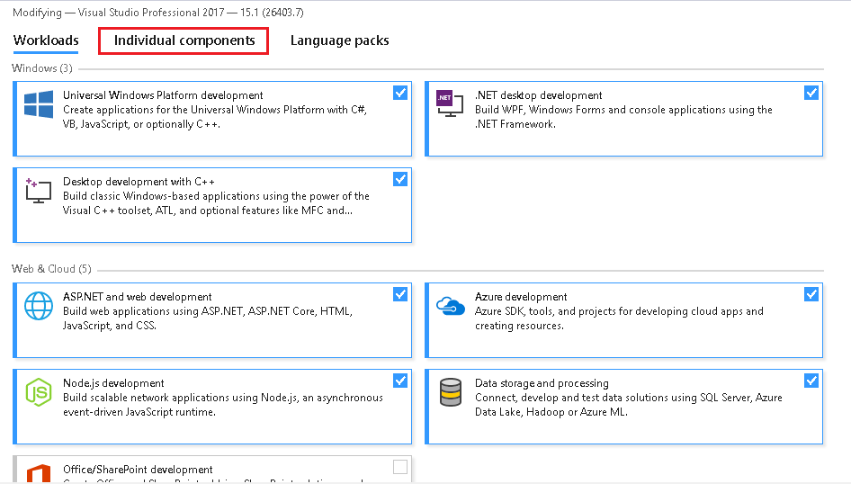This screenshot has height=484, width=851.
Task: Select 'Azure development' title text
Action: (521, 297)
